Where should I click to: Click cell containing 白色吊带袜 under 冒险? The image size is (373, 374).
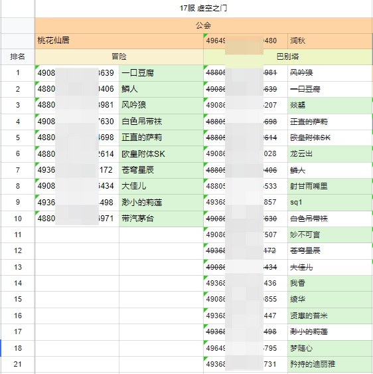161,122
